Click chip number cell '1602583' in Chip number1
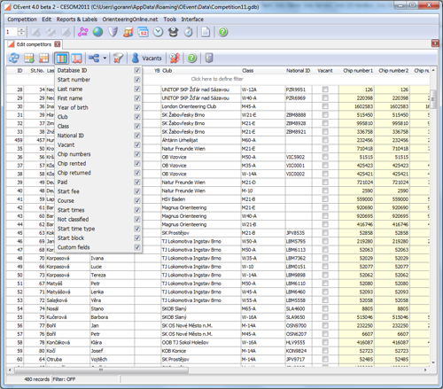The height and width of the screenshot is (389, 443). tap(357, 106)
